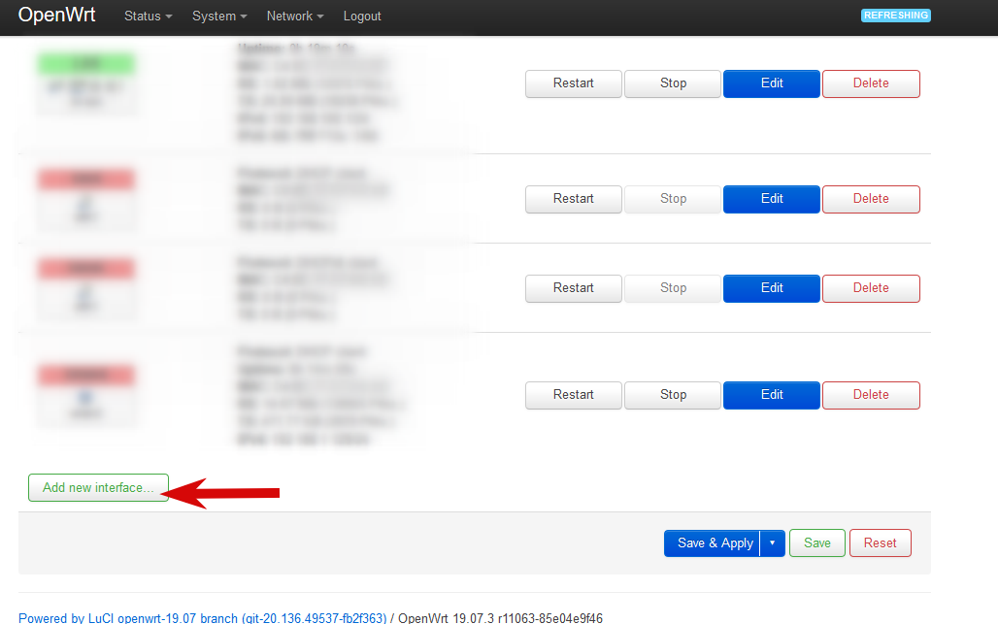The height and width of the screenshot is (624, 998).
Task: Stop the fourth interface in the list
Action: 673,395
